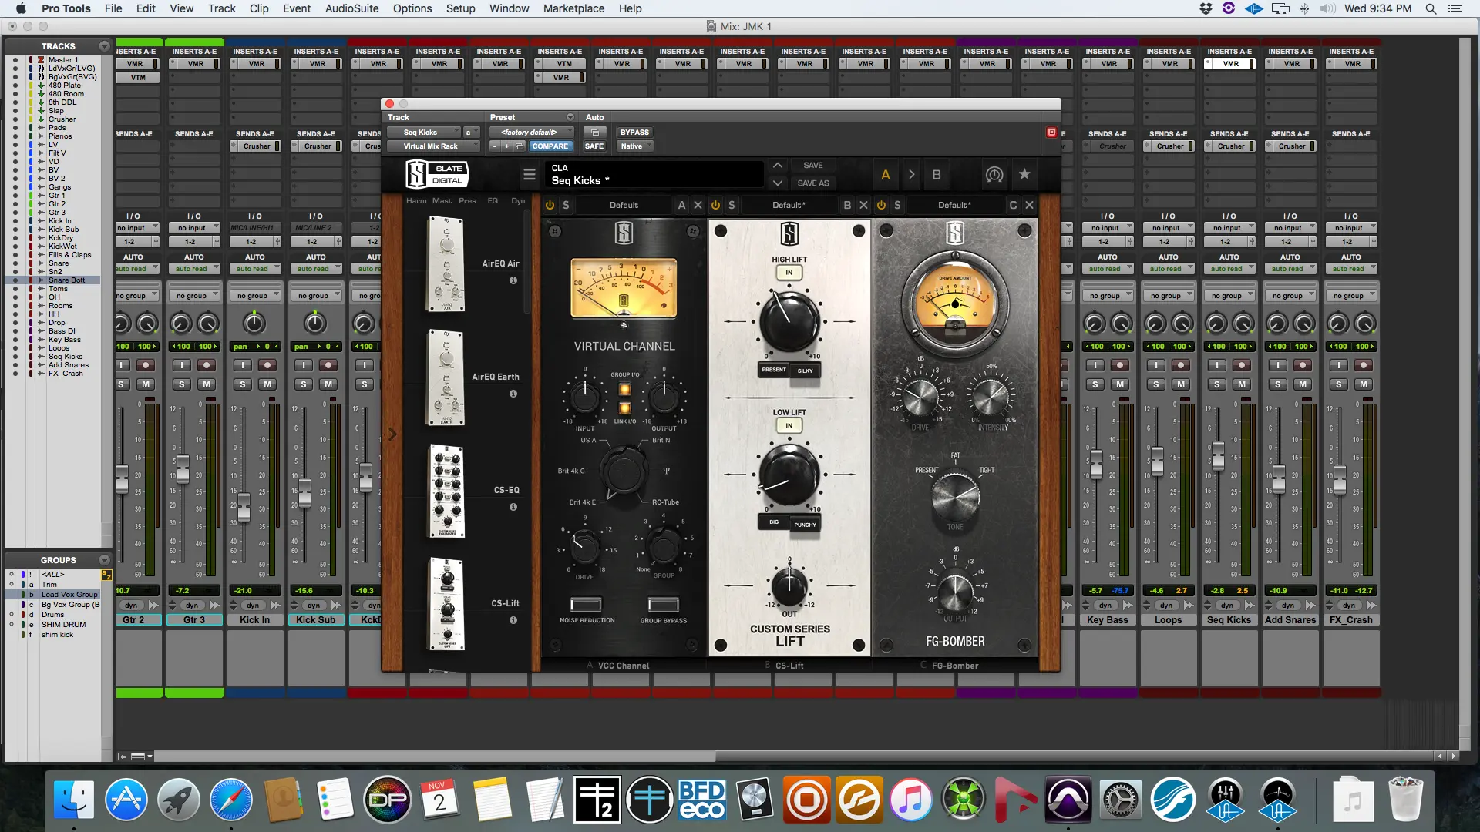Show info for AirEQ Air module
The width and height of the screenshot is (1480, 832).
pyautogui.click(x=513, y=280)
